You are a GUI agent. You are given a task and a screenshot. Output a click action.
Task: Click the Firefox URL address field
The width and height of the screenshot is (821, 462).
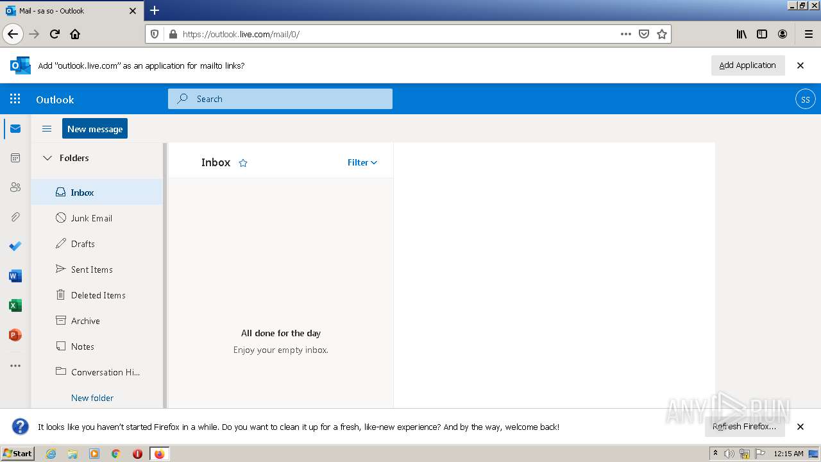[x=398, y=34]
